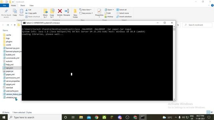Click taskbar Type here to search box
Viewport: 214px width, 120px height.
click(x=35, y=117)
